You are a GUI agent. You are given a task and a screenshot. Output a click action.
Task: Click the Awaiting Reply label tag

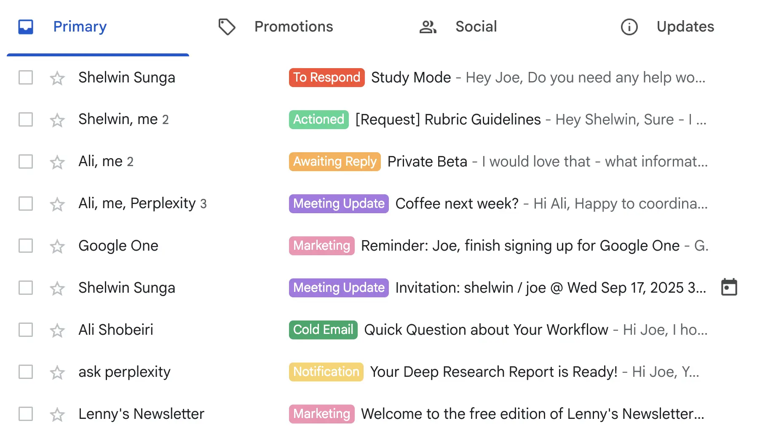click(x=335, y=161)
